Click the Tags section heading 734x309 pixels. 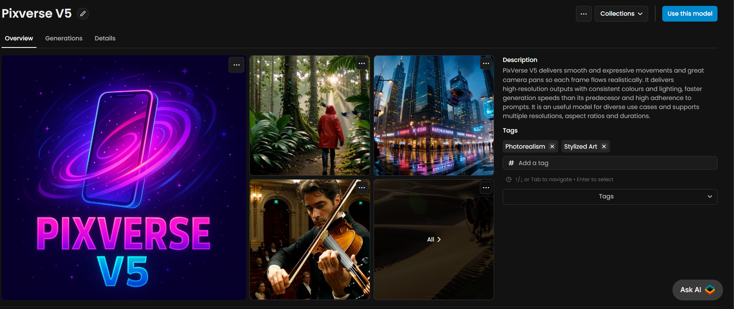[510, 131]
